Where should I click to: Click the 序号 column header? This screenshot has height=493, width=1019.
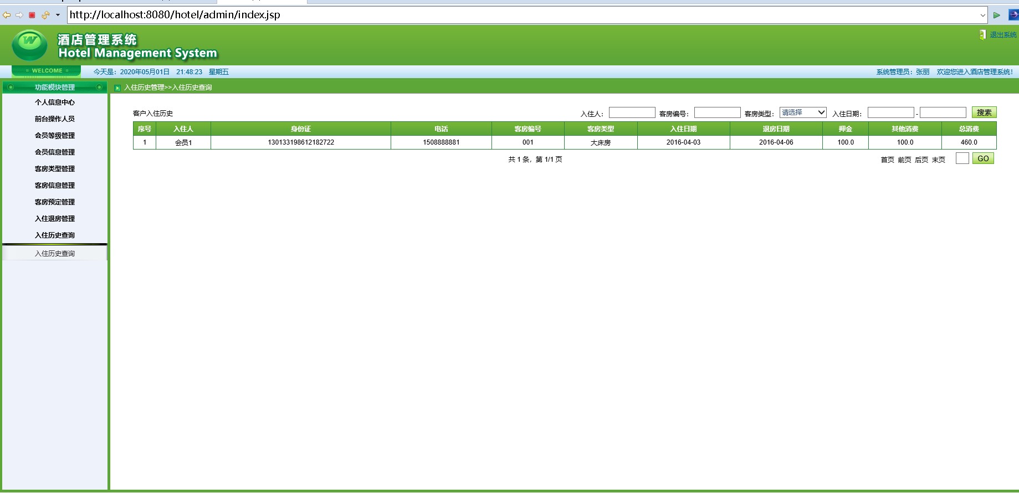145,129
